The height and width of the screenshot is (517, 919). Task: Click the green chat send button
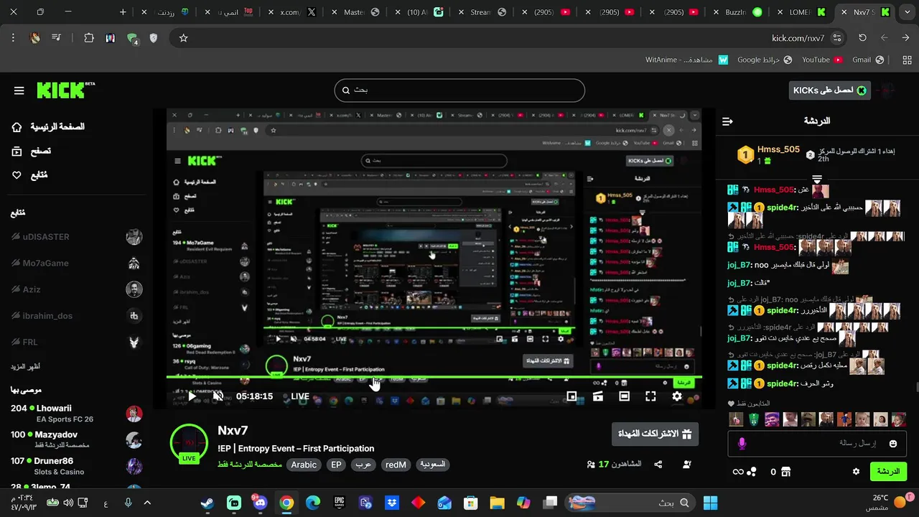point(888,472)
